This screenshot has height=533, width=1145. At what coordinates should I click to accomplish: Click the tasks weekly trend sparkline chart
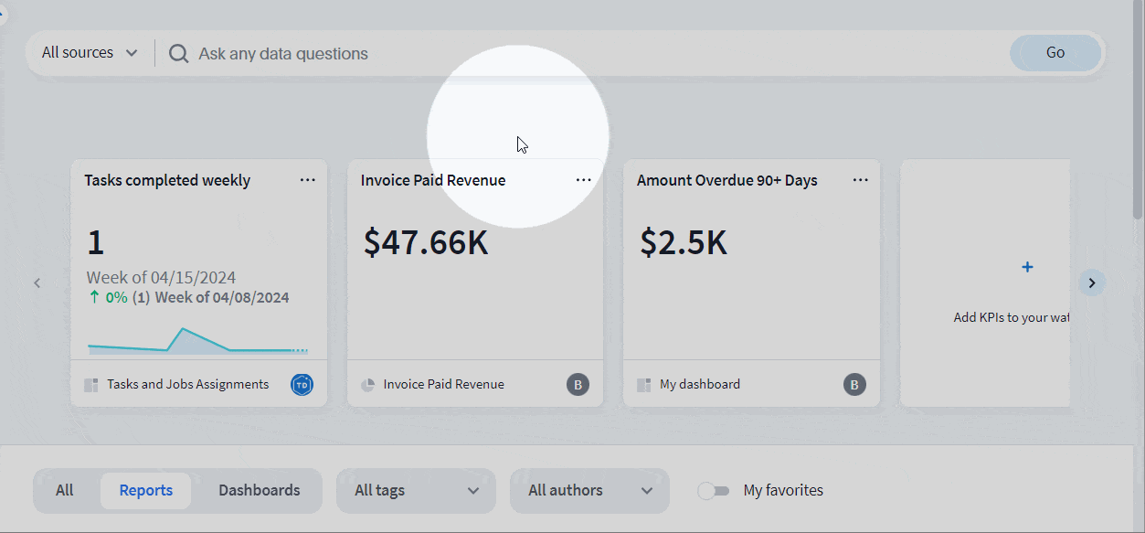(197, 340)
